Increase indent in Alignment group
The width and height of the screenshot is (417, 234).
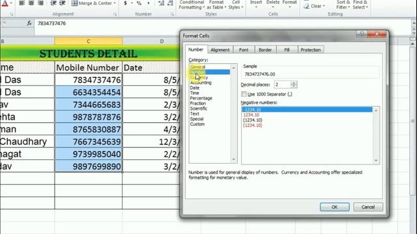63,3
